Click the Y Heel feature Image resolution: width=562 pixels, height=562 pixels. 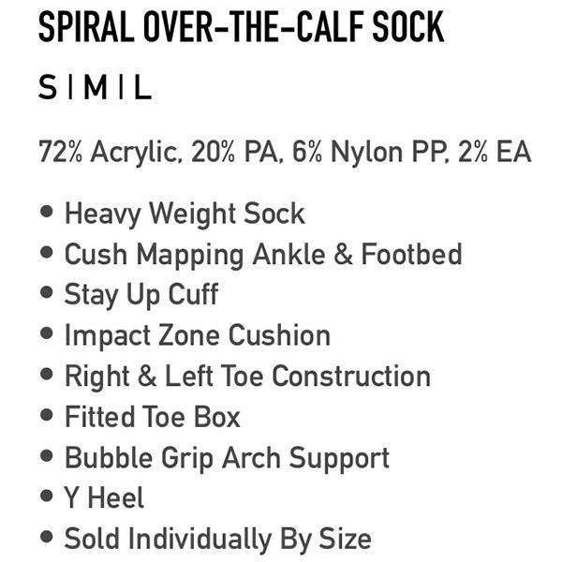coord(104,498)
